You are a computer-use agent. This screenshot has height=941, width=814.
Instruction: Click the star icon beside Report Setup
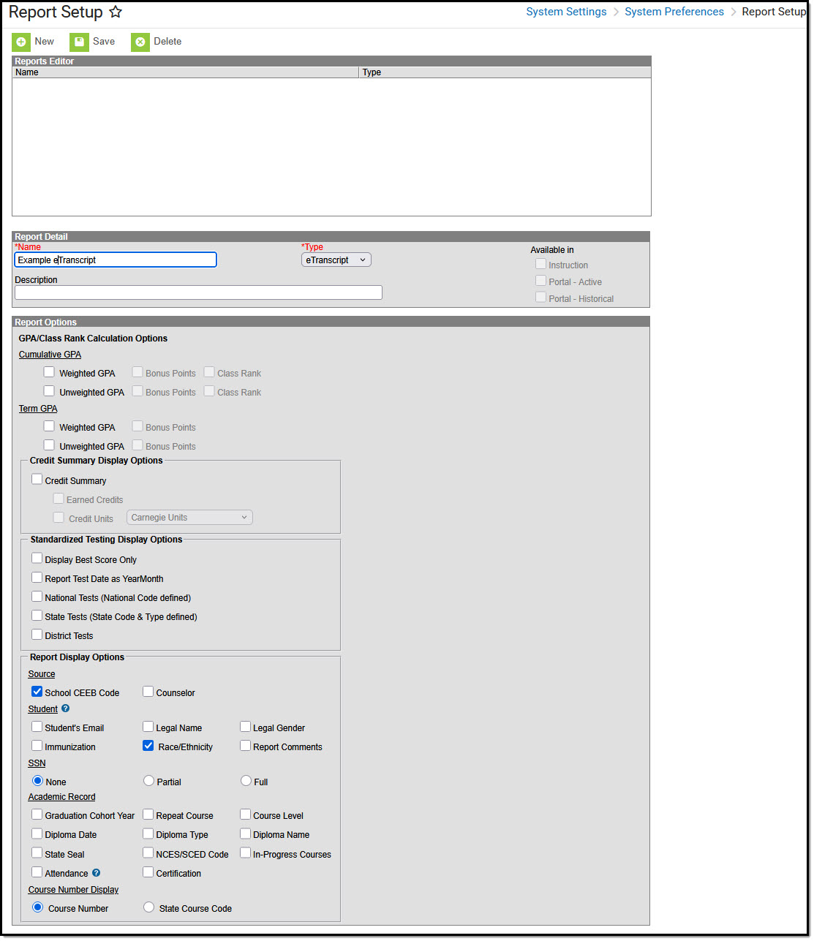tap(116, 12)
